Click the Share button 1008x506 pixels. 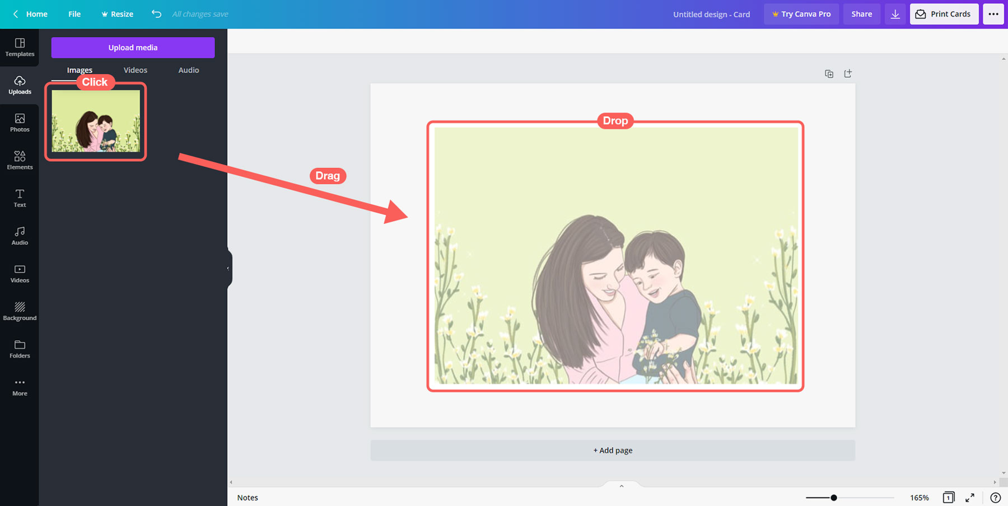[x=861, y=14]
